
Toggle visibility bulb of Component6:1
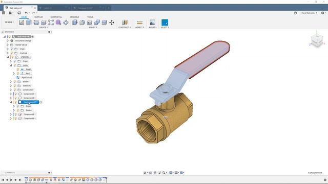point(16,98)
